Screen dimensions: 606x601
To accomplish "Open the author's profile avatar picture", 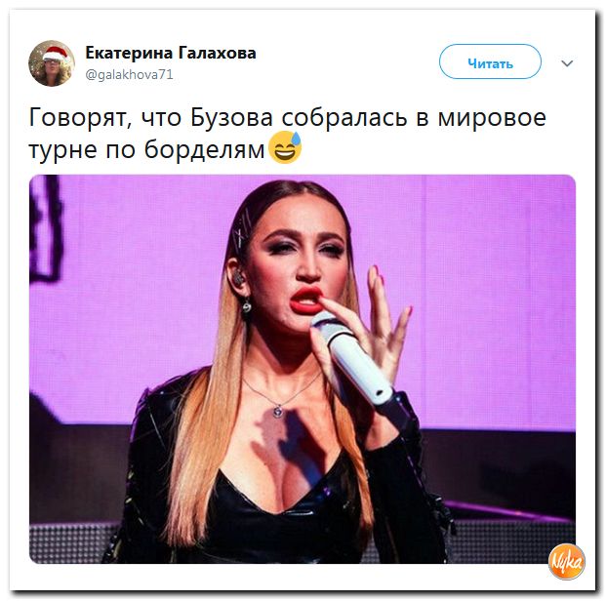I will tap(52, 63).
